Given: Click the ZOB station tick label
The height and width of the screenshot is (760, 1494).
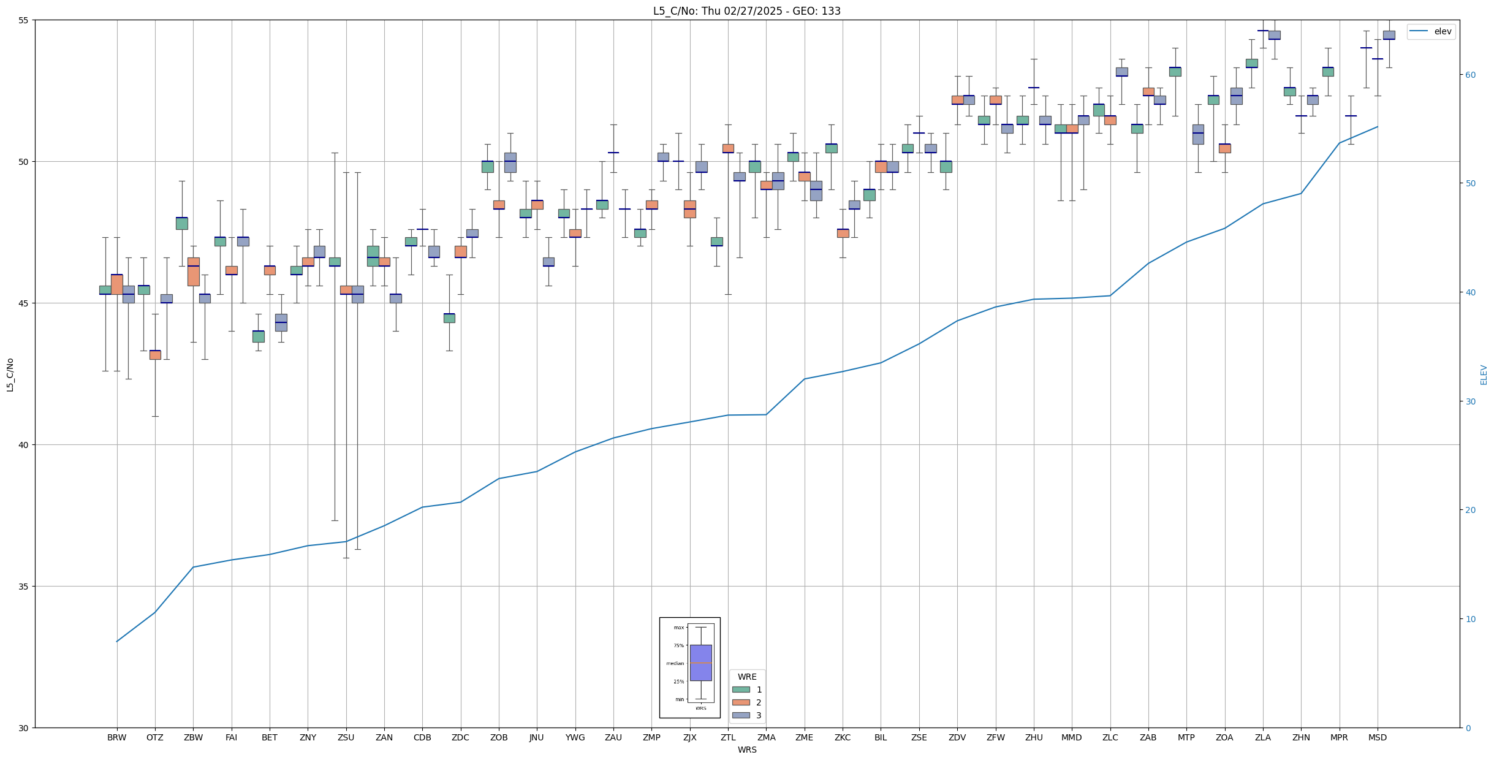Looking at the screenshot, I should [499, 737].
